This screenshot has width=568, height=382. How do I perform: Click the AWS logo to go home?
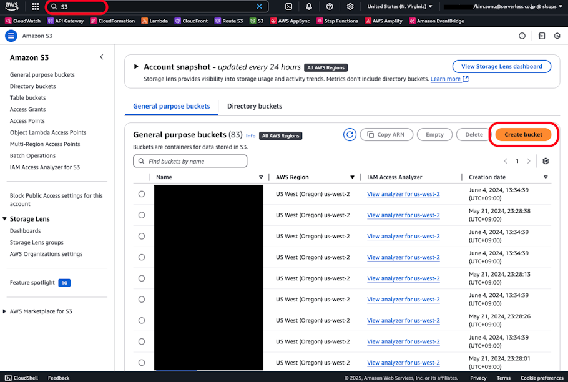[10, 7]
